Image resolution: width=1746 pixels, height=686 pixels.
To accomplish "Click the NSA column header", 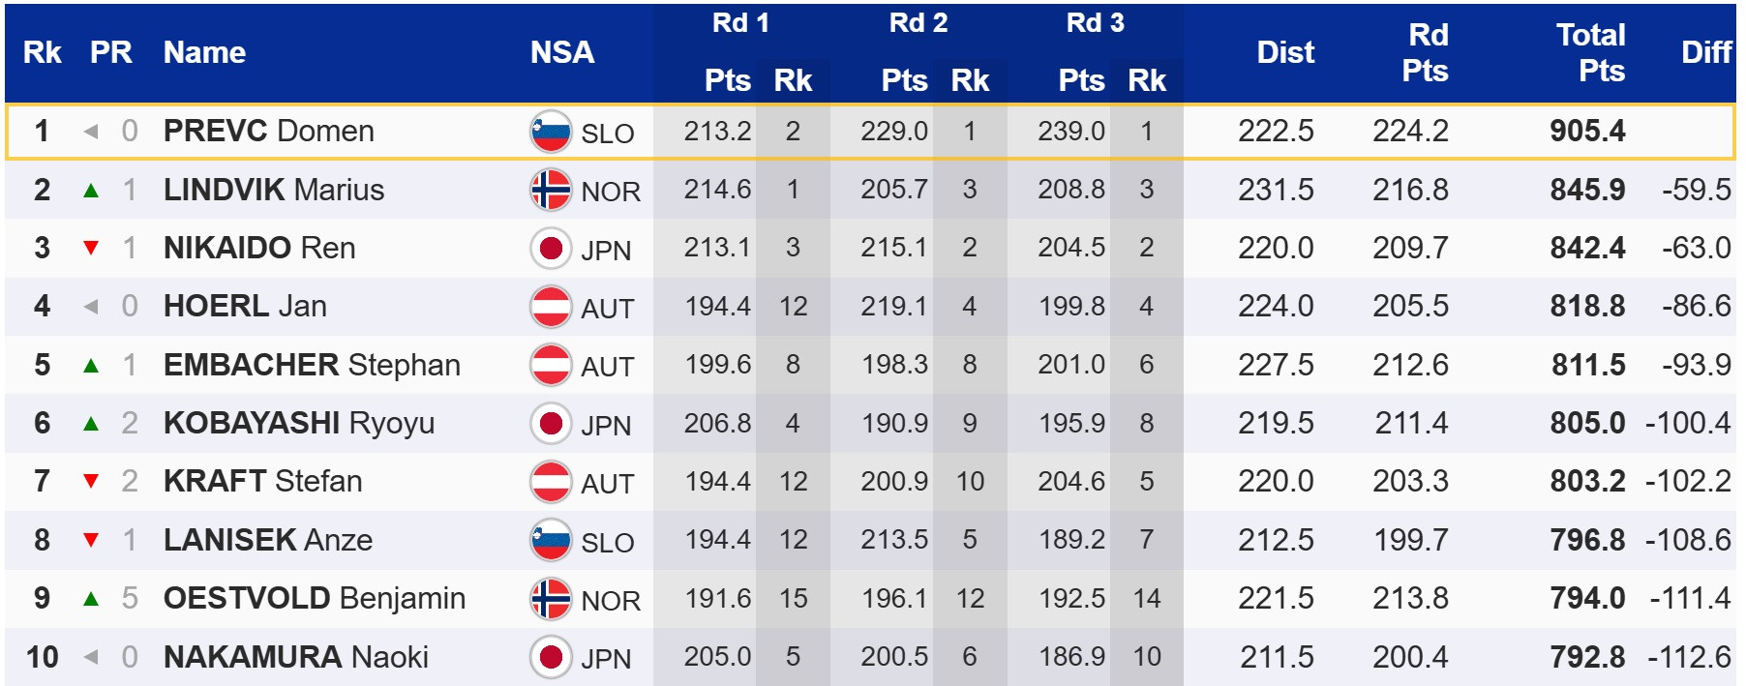I will click(561, 52).
